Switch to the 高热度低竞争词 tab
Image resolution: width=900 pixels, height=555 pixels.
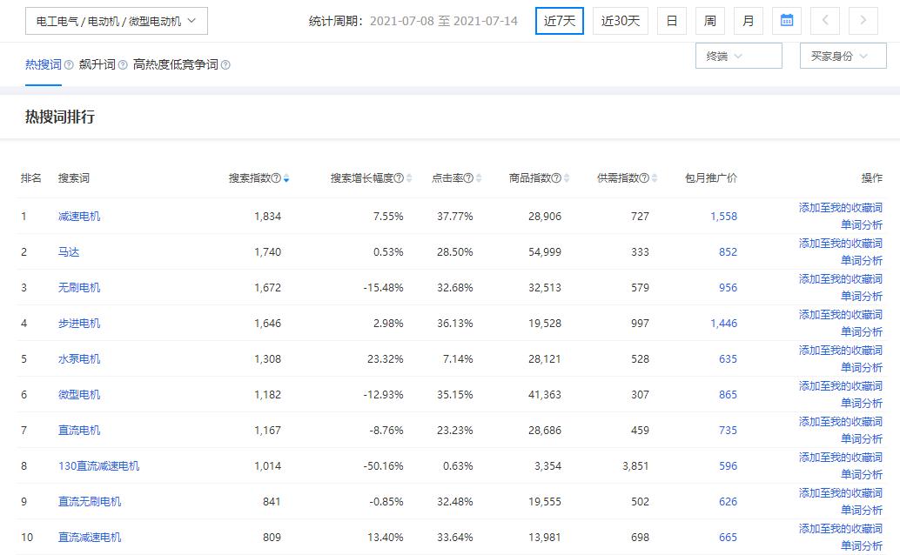[175, 65]
